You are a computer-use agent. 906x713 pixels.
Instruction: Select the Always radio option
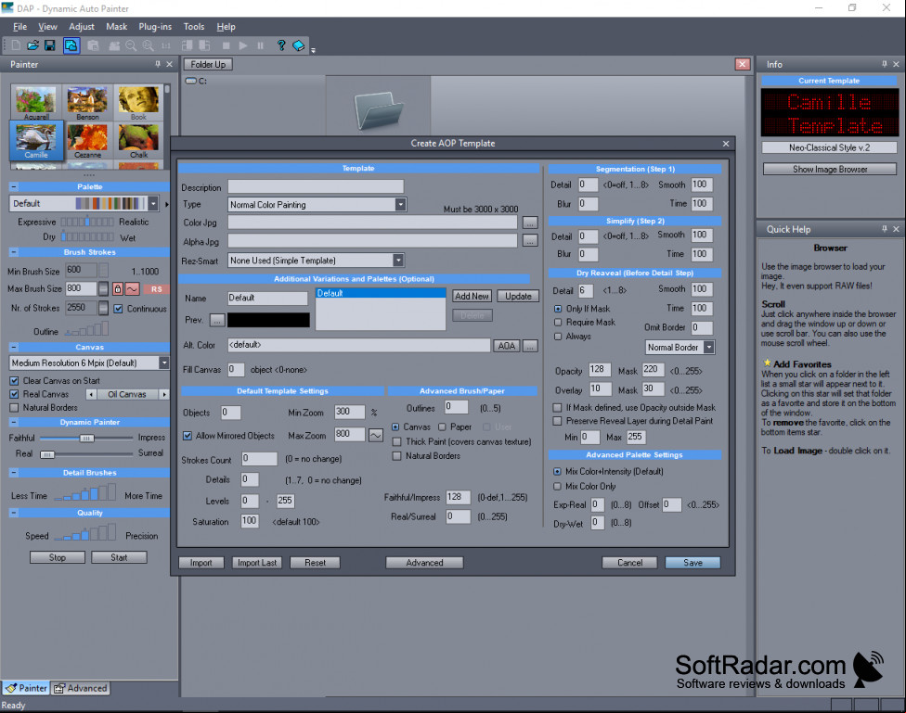pyautogui.click(x=558, y=336)
